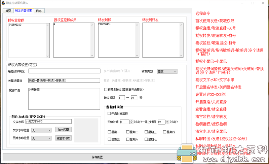
Task: Click the 关键词替换 input field
Action: point(64,80)
